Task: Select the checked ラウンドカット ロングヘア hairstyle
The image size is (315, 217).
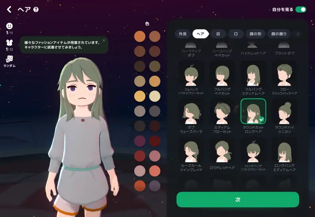Action: click(x=253, y=111)
